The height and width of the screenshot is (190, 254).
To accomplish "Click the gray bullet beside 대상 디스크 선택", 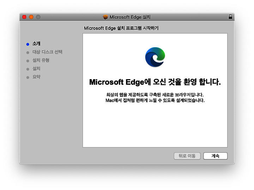I will (x=28, y=52).
